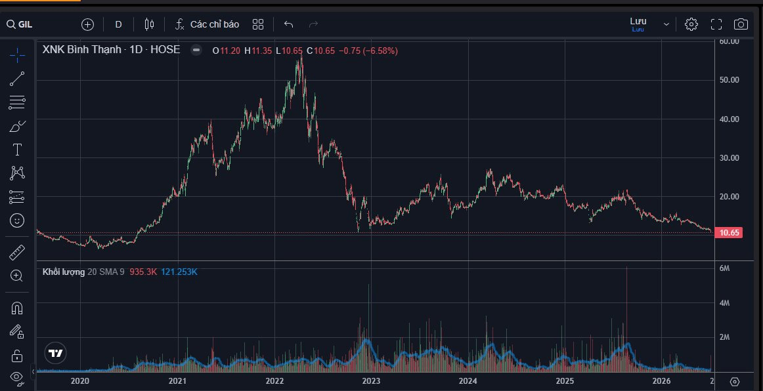Open the layout grid selection menu
The width and height of the screenshot is (763, 391).
pos(258,24)
